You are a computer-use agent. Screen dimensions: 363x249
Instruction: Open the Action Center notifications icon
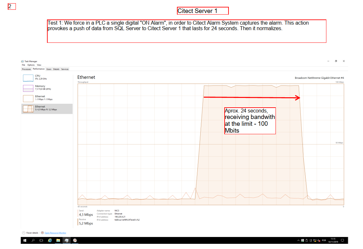(343, 241)
